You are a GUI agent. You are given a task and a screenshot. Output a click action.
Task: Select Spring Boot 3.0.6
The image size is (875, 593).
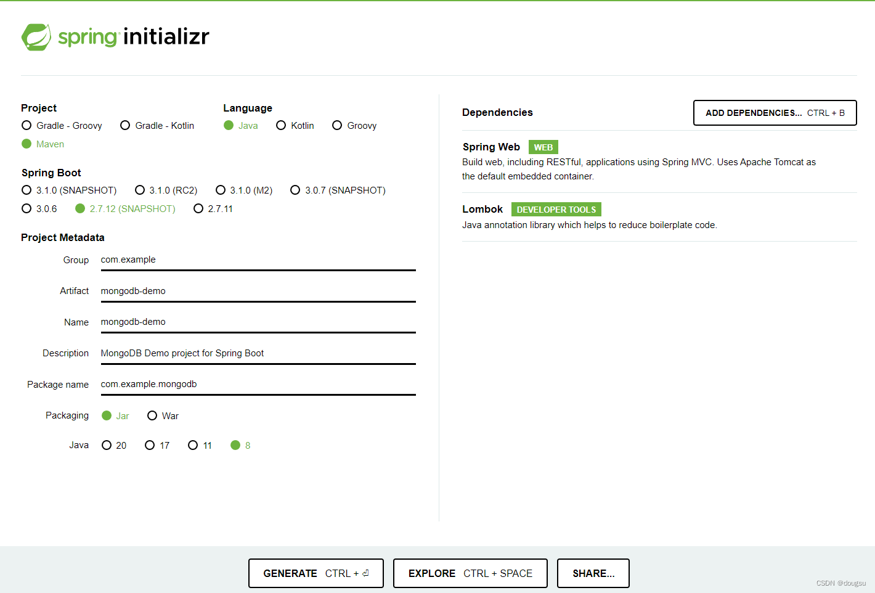(39, 209)
